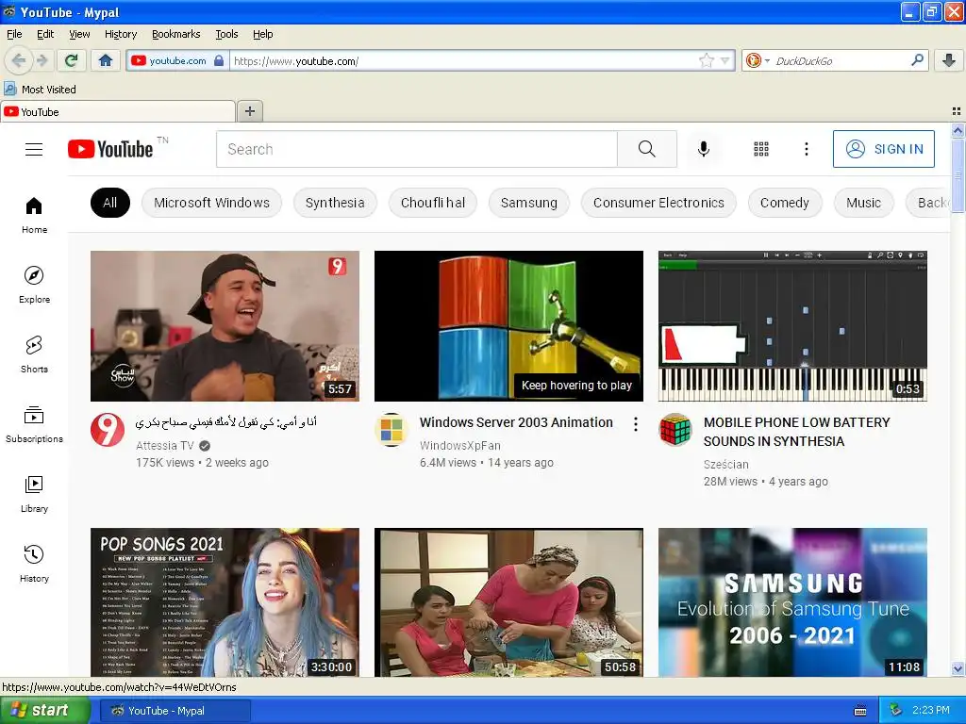This screenshot has height=724, width=966.
Task: Click WindowsXpFan channel name
Action: [x=459, y=445]
